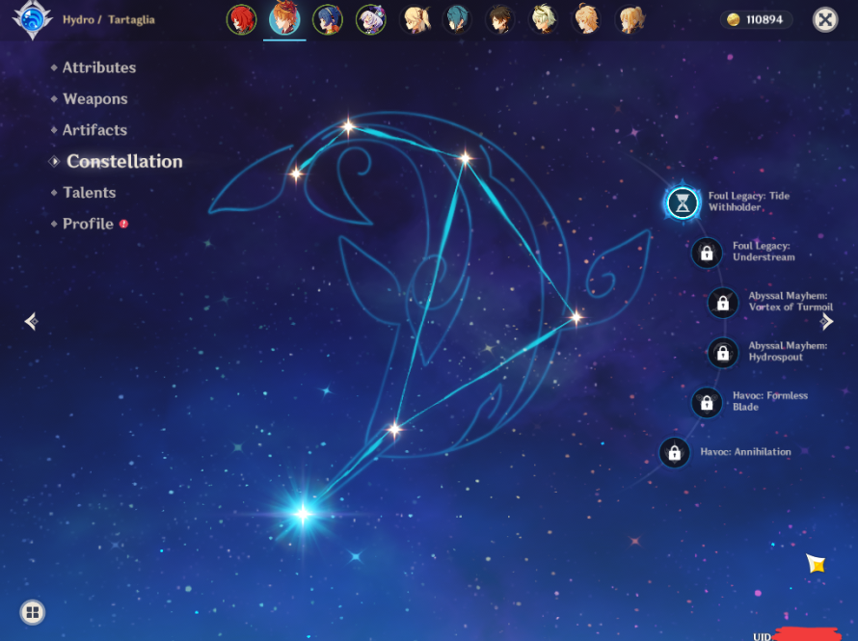Screen dimensions: 858x641
Task: Click the Mora coin balance 110894
Action: (x=756, y=19)
